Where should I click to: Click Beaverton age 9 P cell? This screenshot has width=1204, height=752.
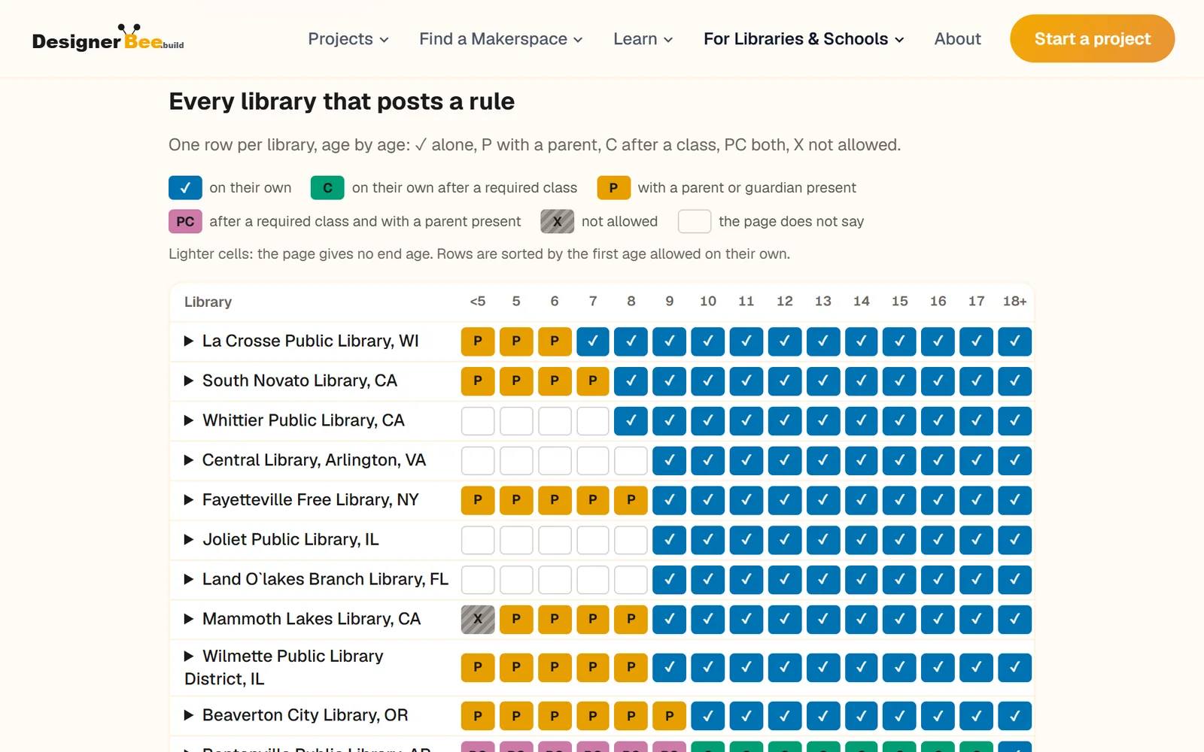pyautogui.click(x=670, y=716)
